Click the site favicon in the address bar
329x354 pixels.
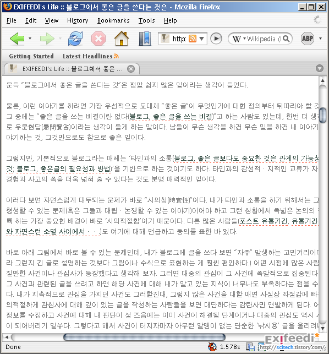pyautogui.click(x=164, y=39)
